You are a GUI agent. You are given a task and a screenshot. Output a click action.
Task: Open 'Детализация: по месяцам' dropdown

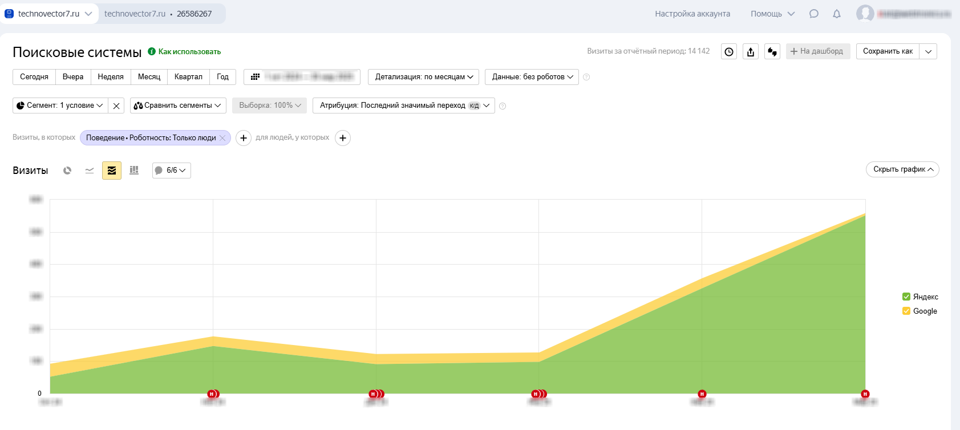pyautogui.click(x=424, y=77)
